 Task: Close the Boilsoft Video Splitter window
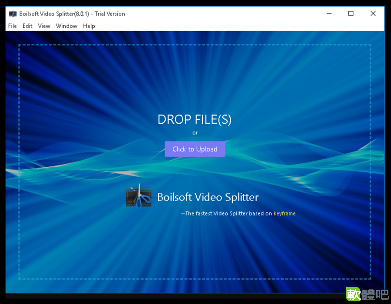click(373, 14)
